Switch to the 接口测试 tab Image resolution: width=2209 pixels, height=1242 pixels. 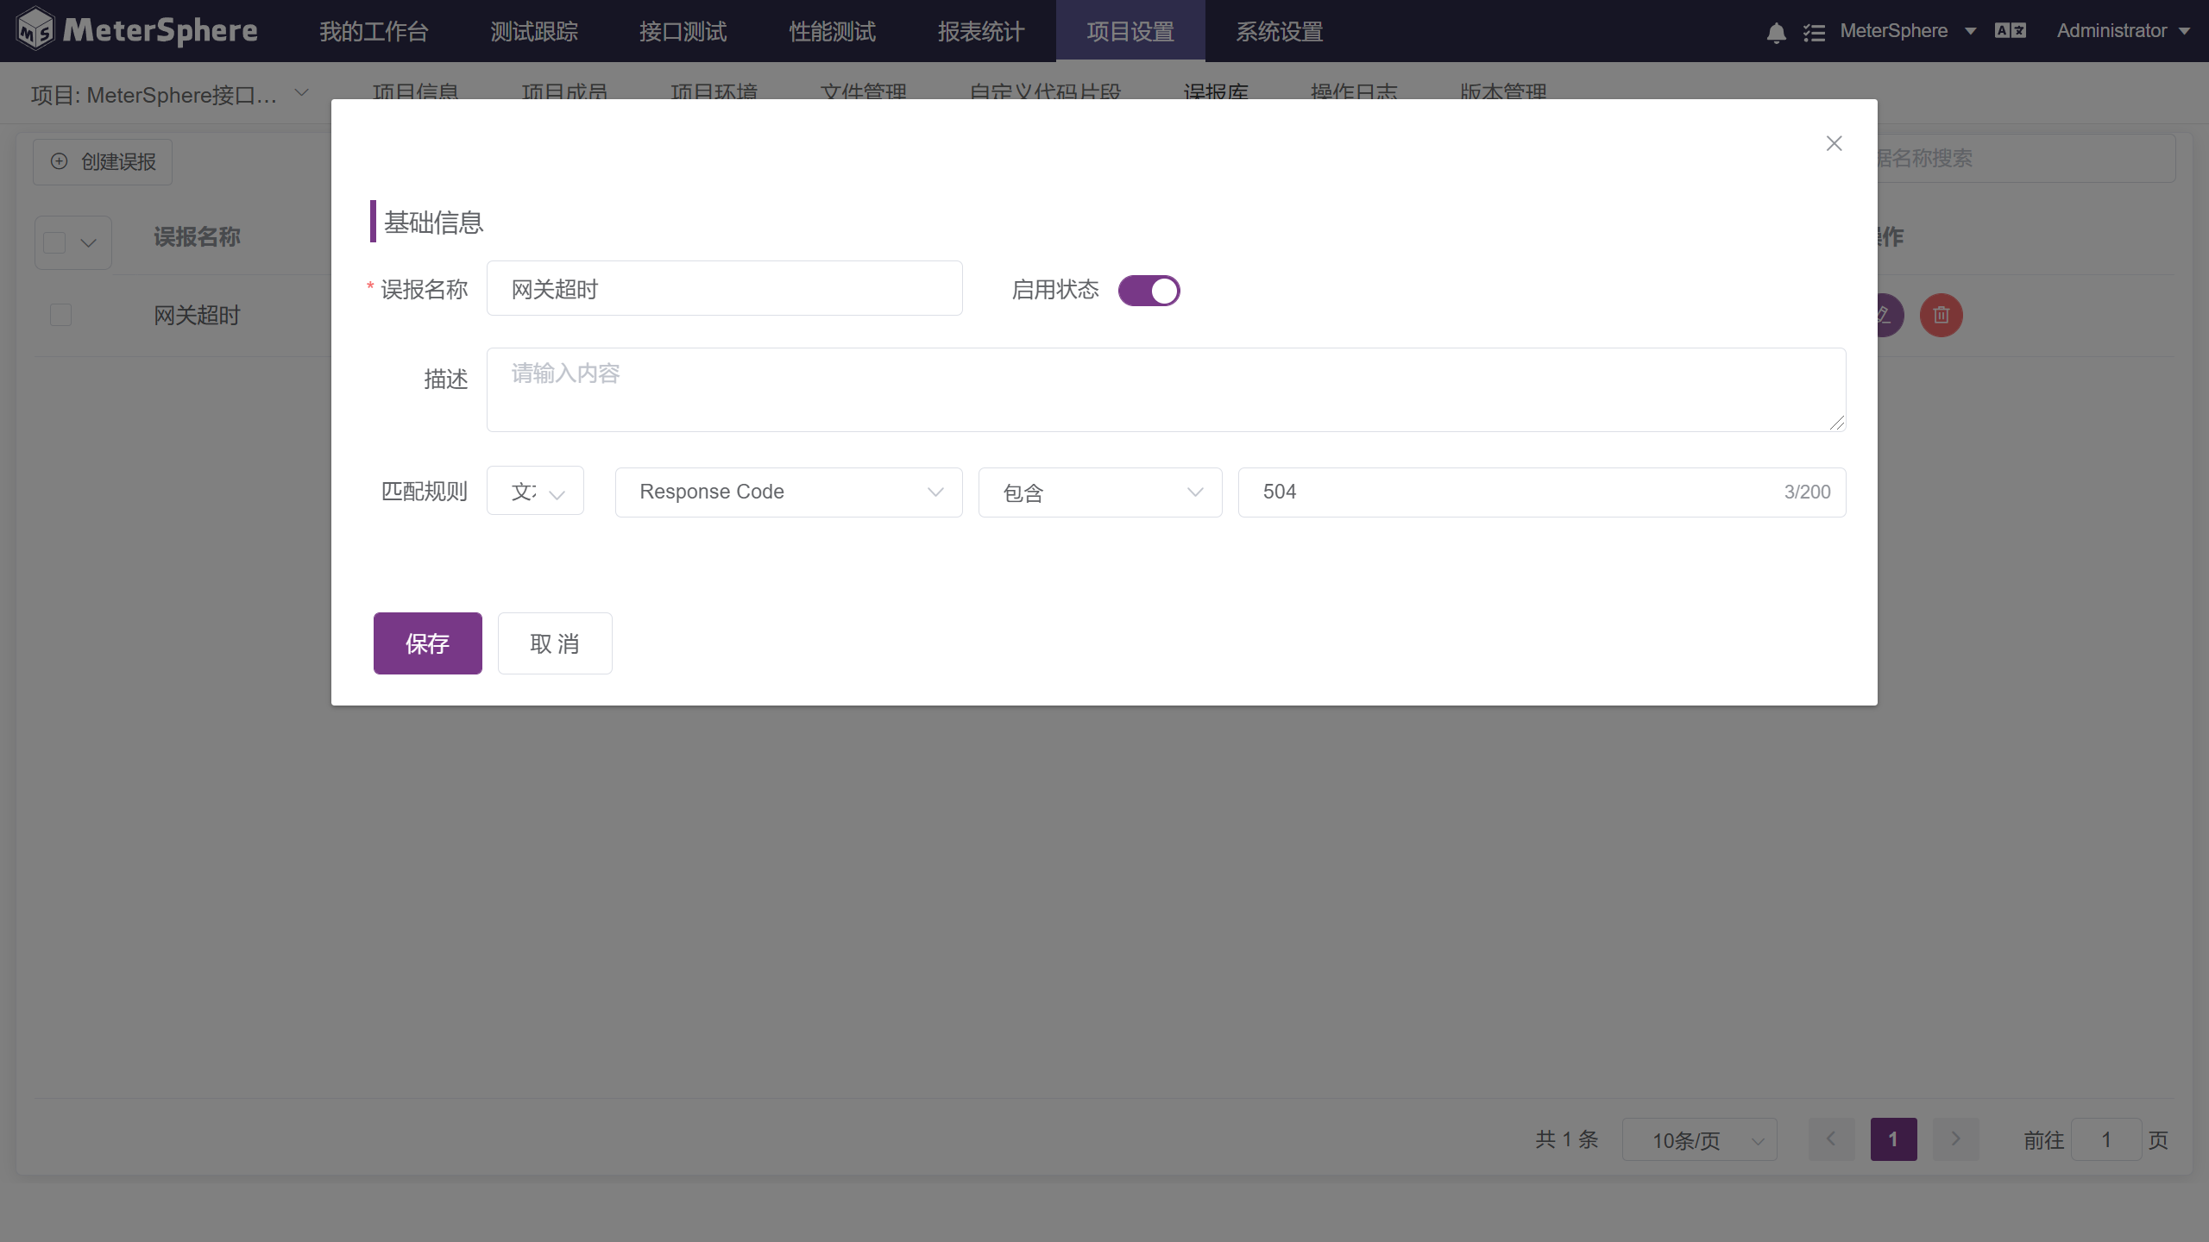tap(683, 31)
